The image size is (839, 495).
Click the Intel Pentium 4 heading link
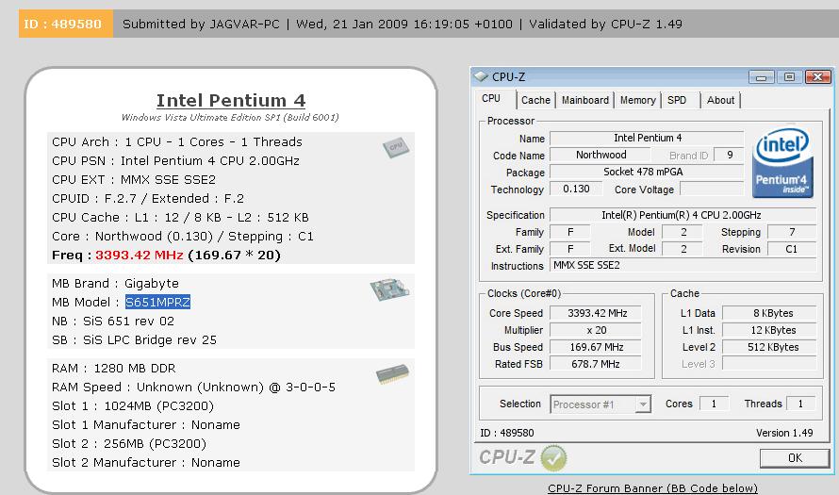click(x=231, y=101)
